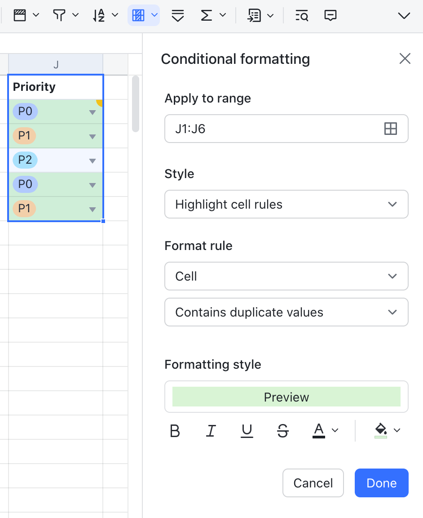Select the Sort A-Z tool
This screenshot has width=423, height=518.
point(100,15)
